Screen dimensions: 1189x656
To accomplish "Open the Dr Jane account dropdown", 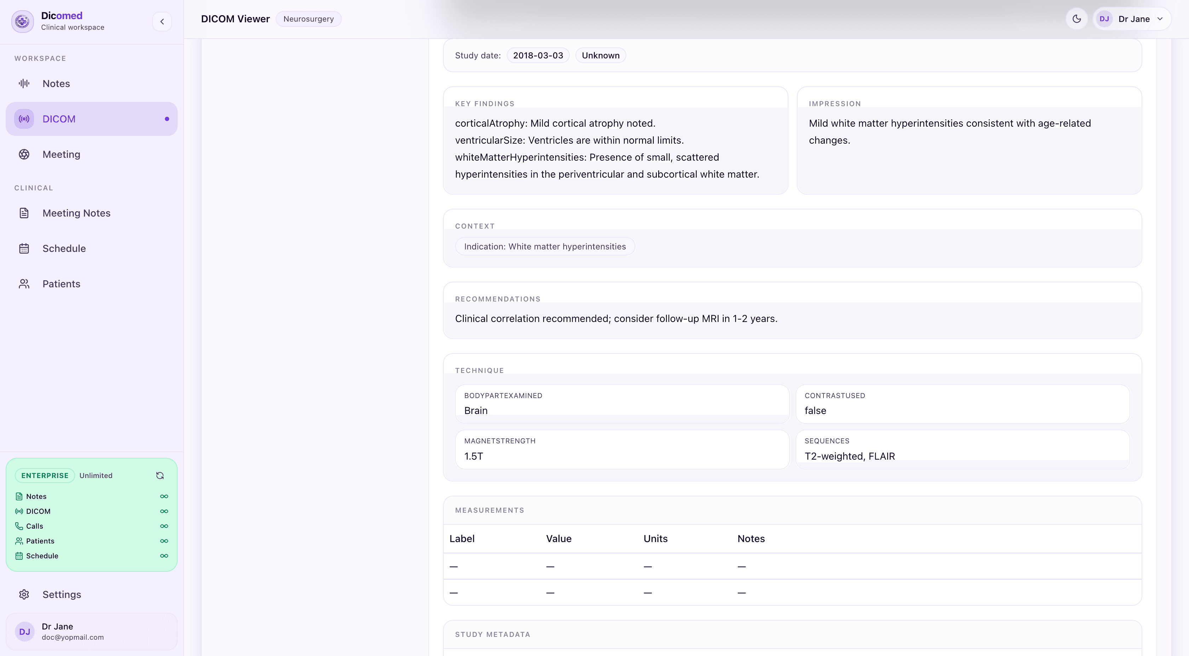I will (x=1132, y=19).
